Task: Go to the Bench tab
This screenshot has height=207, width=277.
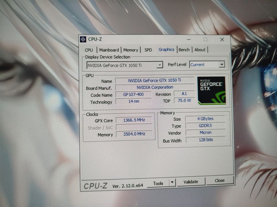Action: (184, 50)
